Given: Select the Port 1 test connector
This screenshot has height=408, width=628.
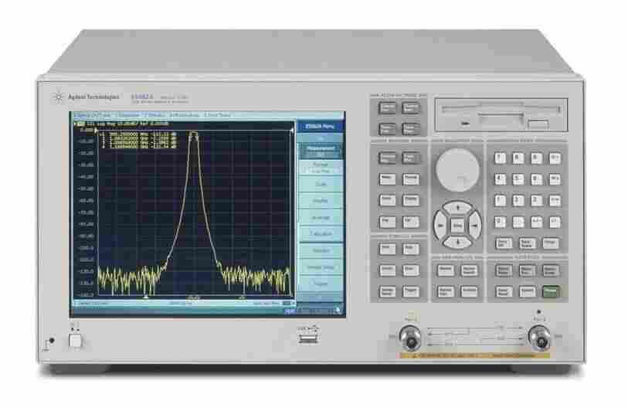Looking at the screenshot, I should [410, 337].
